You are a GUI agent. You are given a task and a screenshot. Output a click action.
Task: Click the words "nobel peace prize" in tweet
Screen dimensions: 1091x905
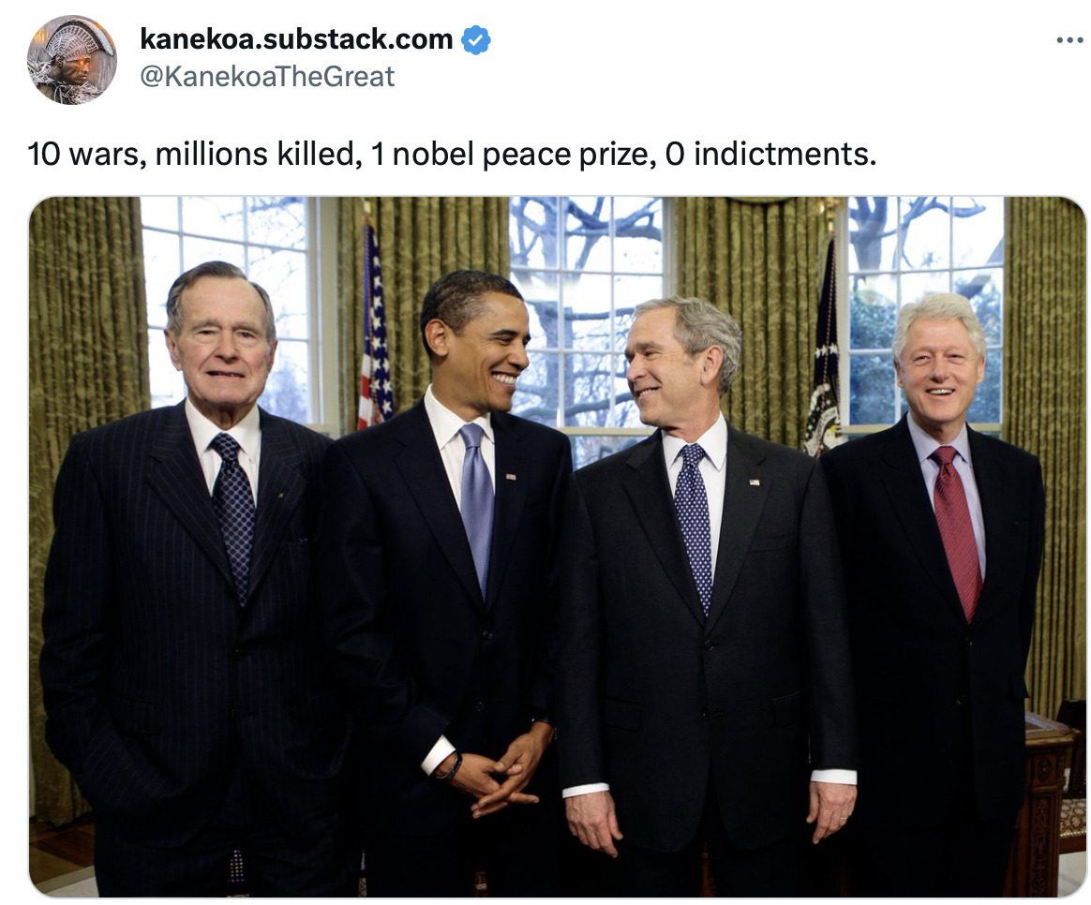pos(521,154)
